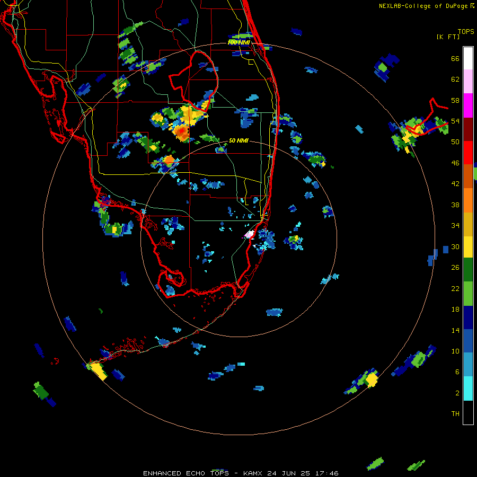This screenshot has height=477, width=477.
Task: Click the 58 value on the scale
Action: point(455,100)
